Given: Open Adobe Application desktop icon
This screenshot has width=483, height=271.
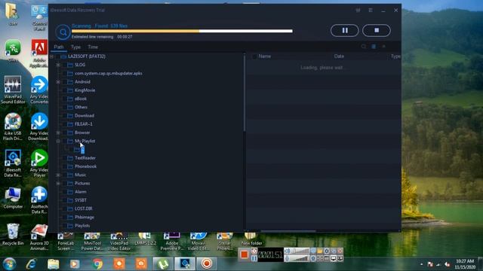Looking at the screenshot, I should pyautogui.click(x=39, y=54).
